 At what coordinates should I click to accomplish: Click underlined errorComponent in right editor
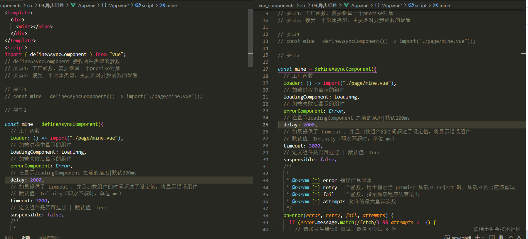(303, 111)
